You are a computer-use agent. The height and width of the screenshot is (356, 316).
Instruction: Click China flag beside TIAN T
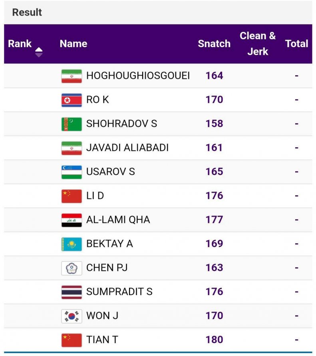[x=72, y=340]
